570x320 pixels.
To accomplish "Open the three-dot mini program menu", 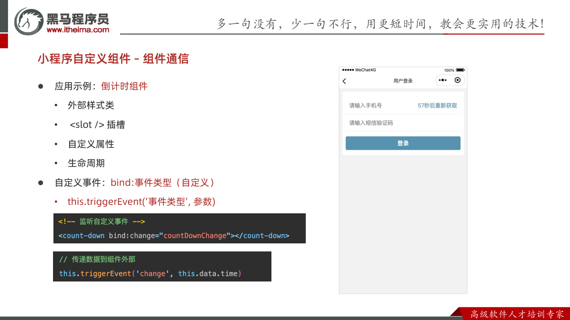I will [x=443, y=80].
